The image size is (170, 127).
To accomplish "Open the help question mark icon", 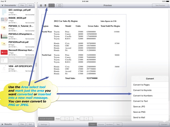I will 45,6.
